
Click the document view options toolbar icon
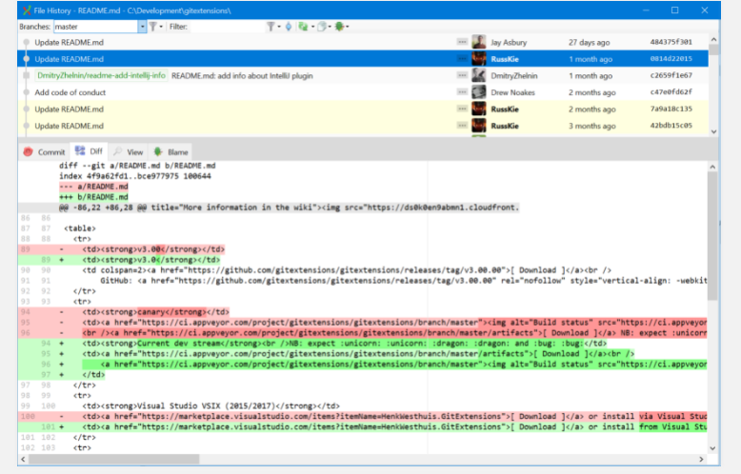(x=322, y=27)
